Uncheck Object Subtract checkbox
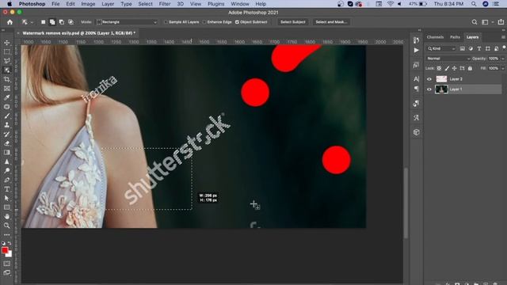The height and width of the screenshot is (285, 507). 237,22
